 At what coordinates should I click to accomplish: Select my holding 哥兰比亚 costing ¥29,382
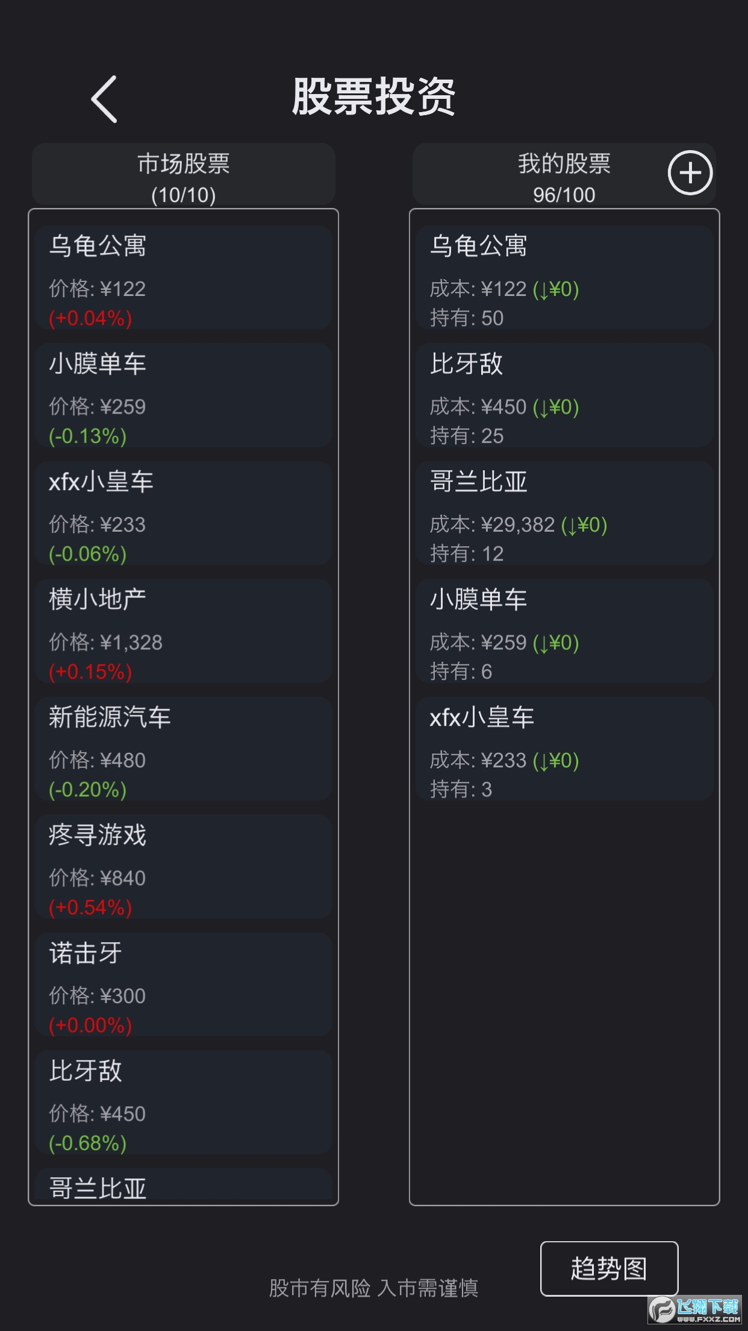click(x=564, y=514)
